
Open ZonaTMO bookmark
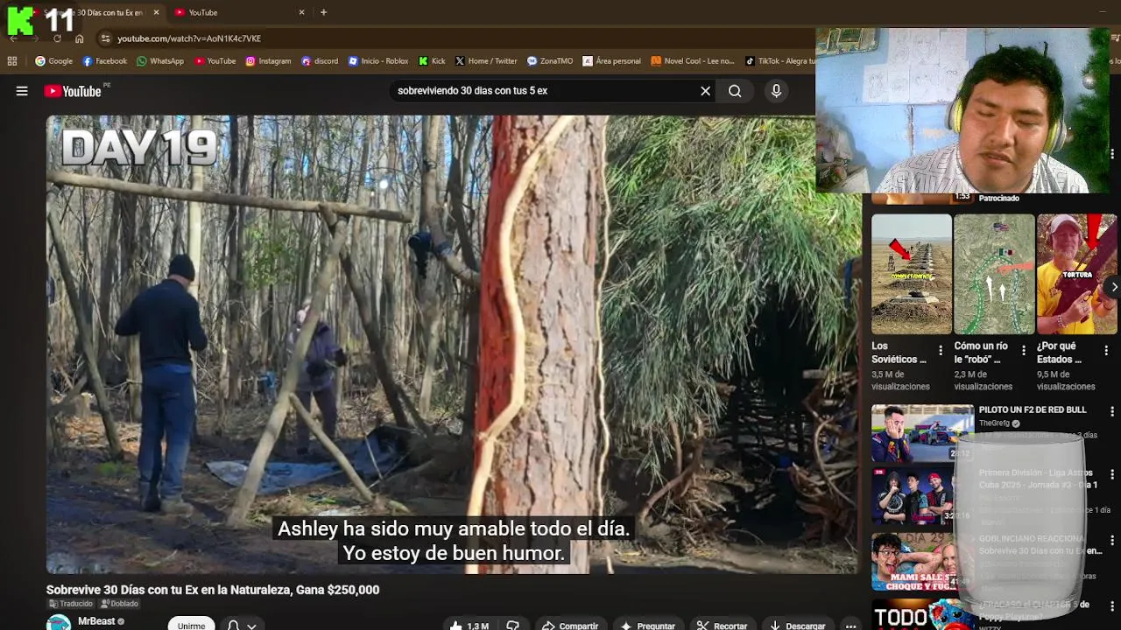pyautogui.click(x=550, y=61)
